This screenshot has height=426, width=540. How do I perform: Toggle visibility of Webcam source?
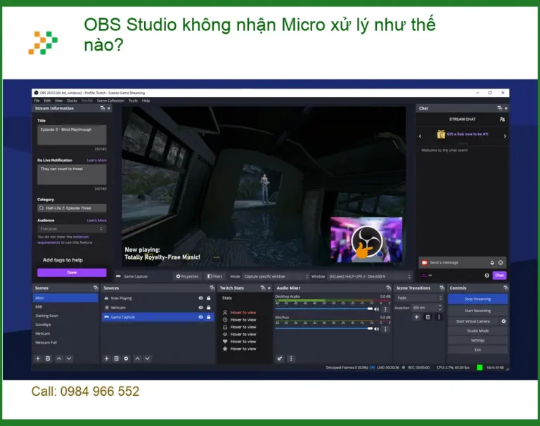(x=201, y=307)
